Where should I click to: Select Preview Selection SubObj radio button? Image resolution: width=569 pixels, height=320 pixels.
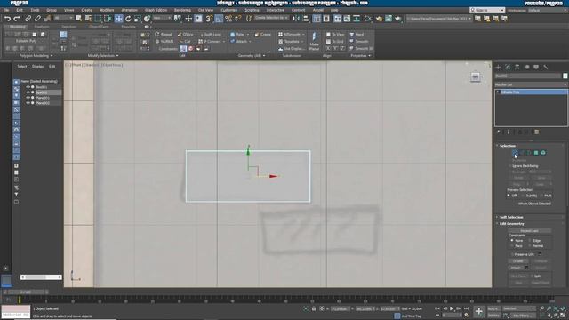click(523, 196)
